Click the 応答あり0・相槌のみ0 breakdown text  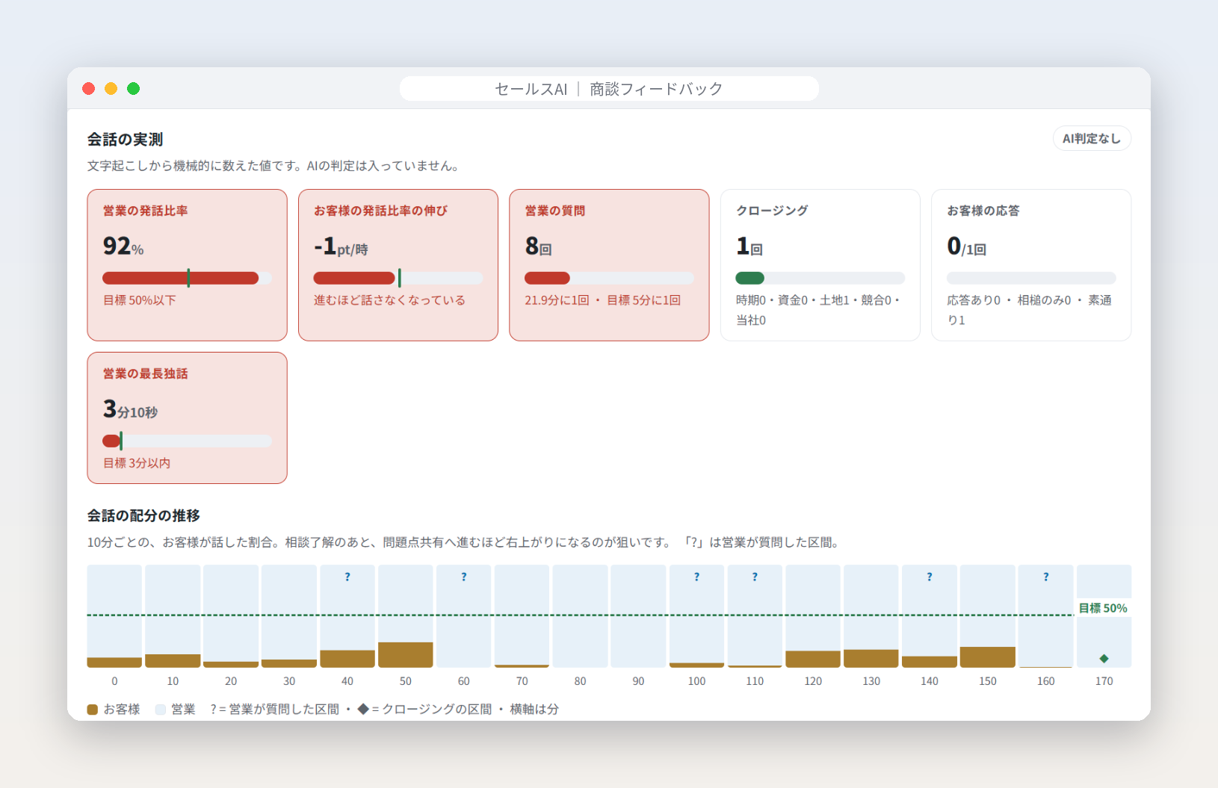click(1030, 310)
